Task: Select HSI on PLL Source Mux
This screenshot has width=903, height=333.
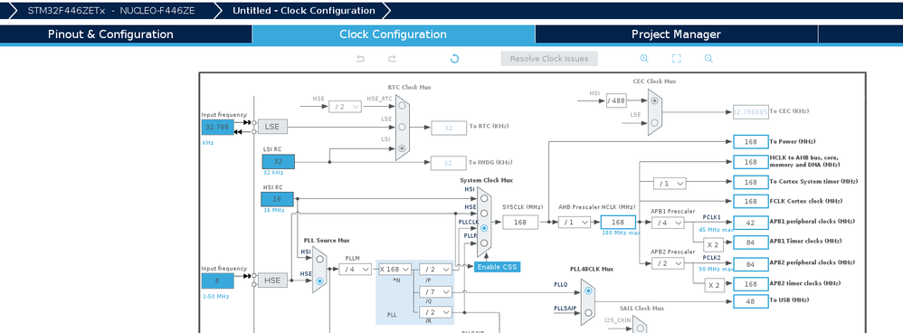Action: [x=319, y=260]
